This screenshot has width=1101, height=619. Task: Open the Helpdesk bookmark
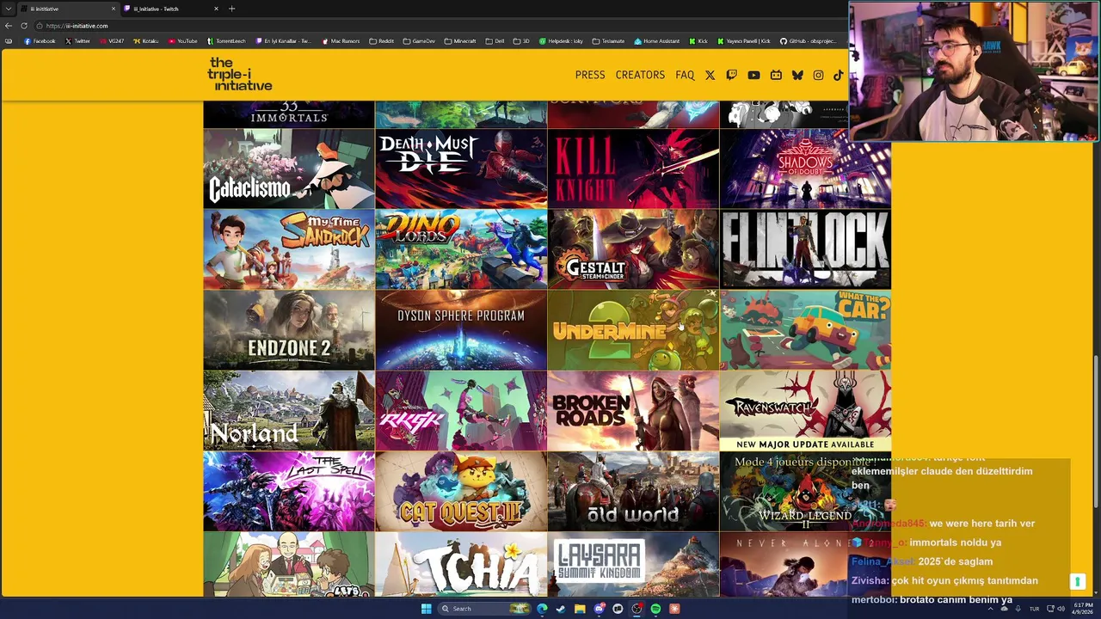[561, 41]
